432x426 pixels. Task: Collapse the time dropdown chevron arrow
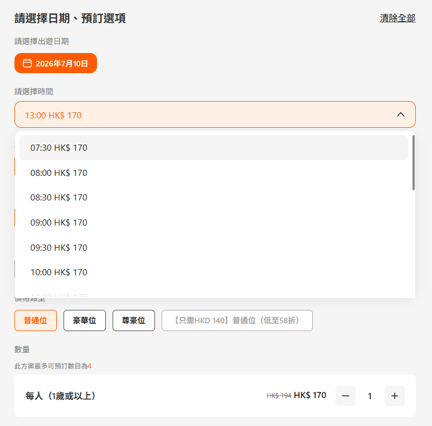[x=401, y=114]
